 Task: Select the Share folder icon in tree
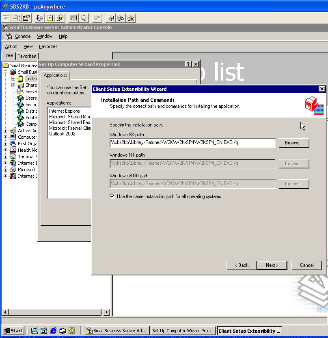pos(21,85)
